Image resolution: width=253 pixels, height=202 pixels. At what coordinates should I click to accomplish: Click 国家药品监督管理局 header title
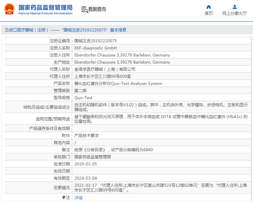[x=45, y=7]
